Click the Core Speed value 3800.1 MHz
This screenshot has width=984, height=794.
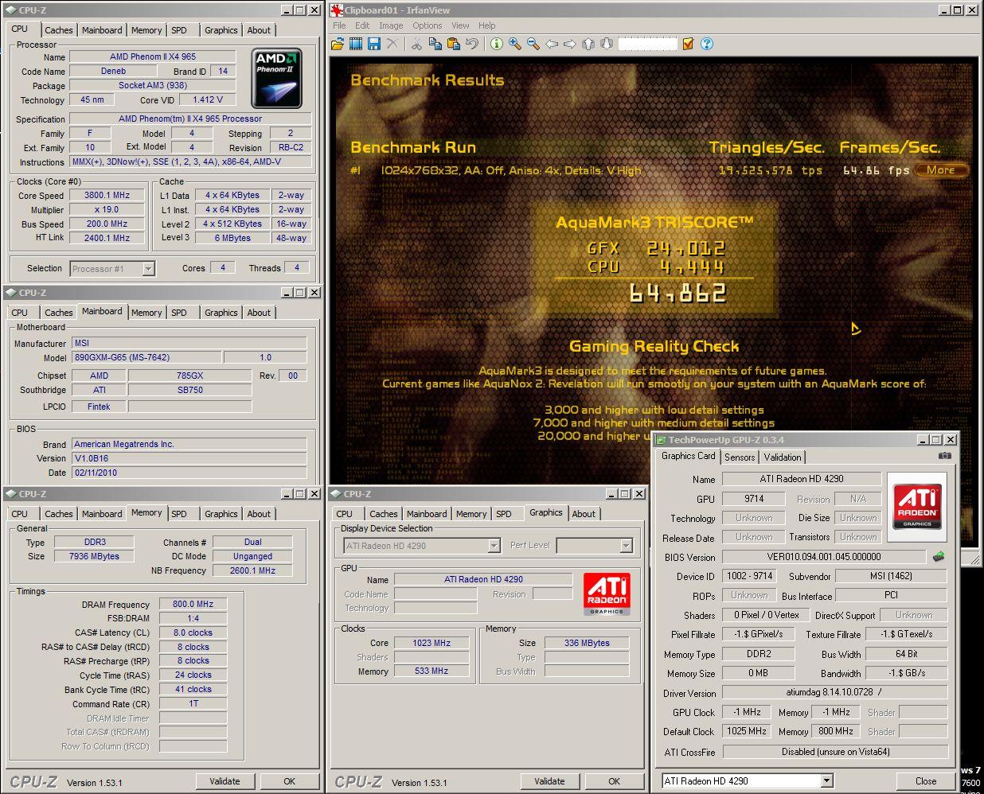107,195
